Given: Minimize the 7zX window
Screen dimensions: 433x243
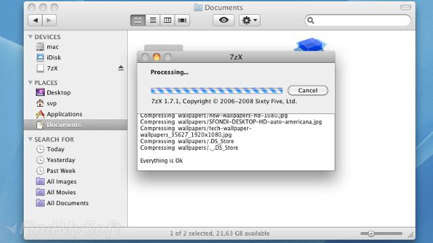Looking at the screenshot, I should tap(156, 57).
